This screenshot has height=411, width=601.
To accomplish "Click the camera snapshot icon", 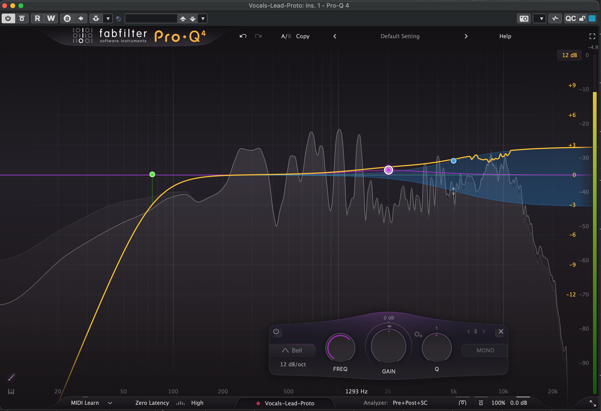I will 524,18.
